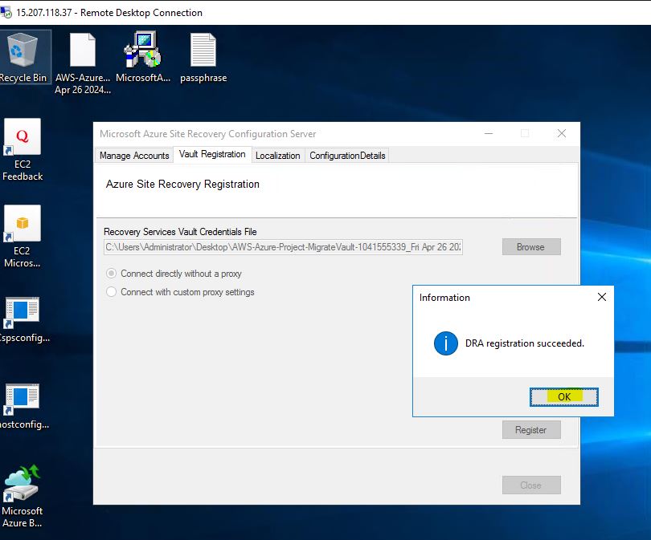Open the Microsoft Azure Backup shortcut

tap(23, 484)
